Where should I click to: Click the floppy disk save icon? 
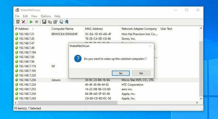click(x=44, y=22)
